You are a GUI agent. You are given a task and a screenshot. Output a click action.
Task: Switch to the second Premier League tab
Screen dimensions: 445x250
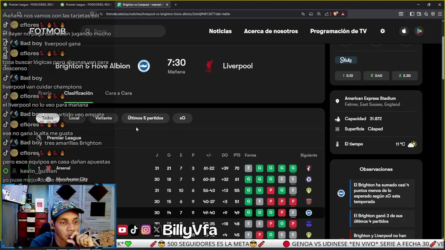(x=86, y=5)
